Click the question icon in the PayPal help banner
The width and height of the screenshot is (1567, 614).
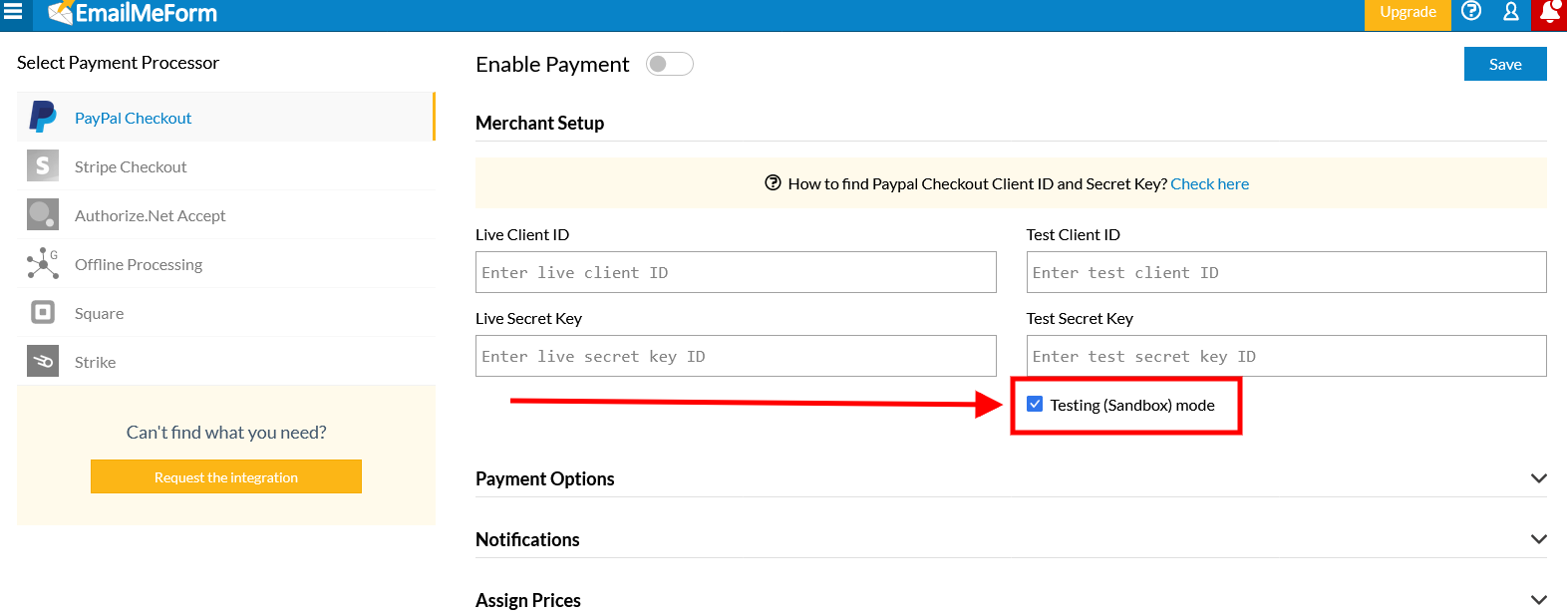(773, 182)
